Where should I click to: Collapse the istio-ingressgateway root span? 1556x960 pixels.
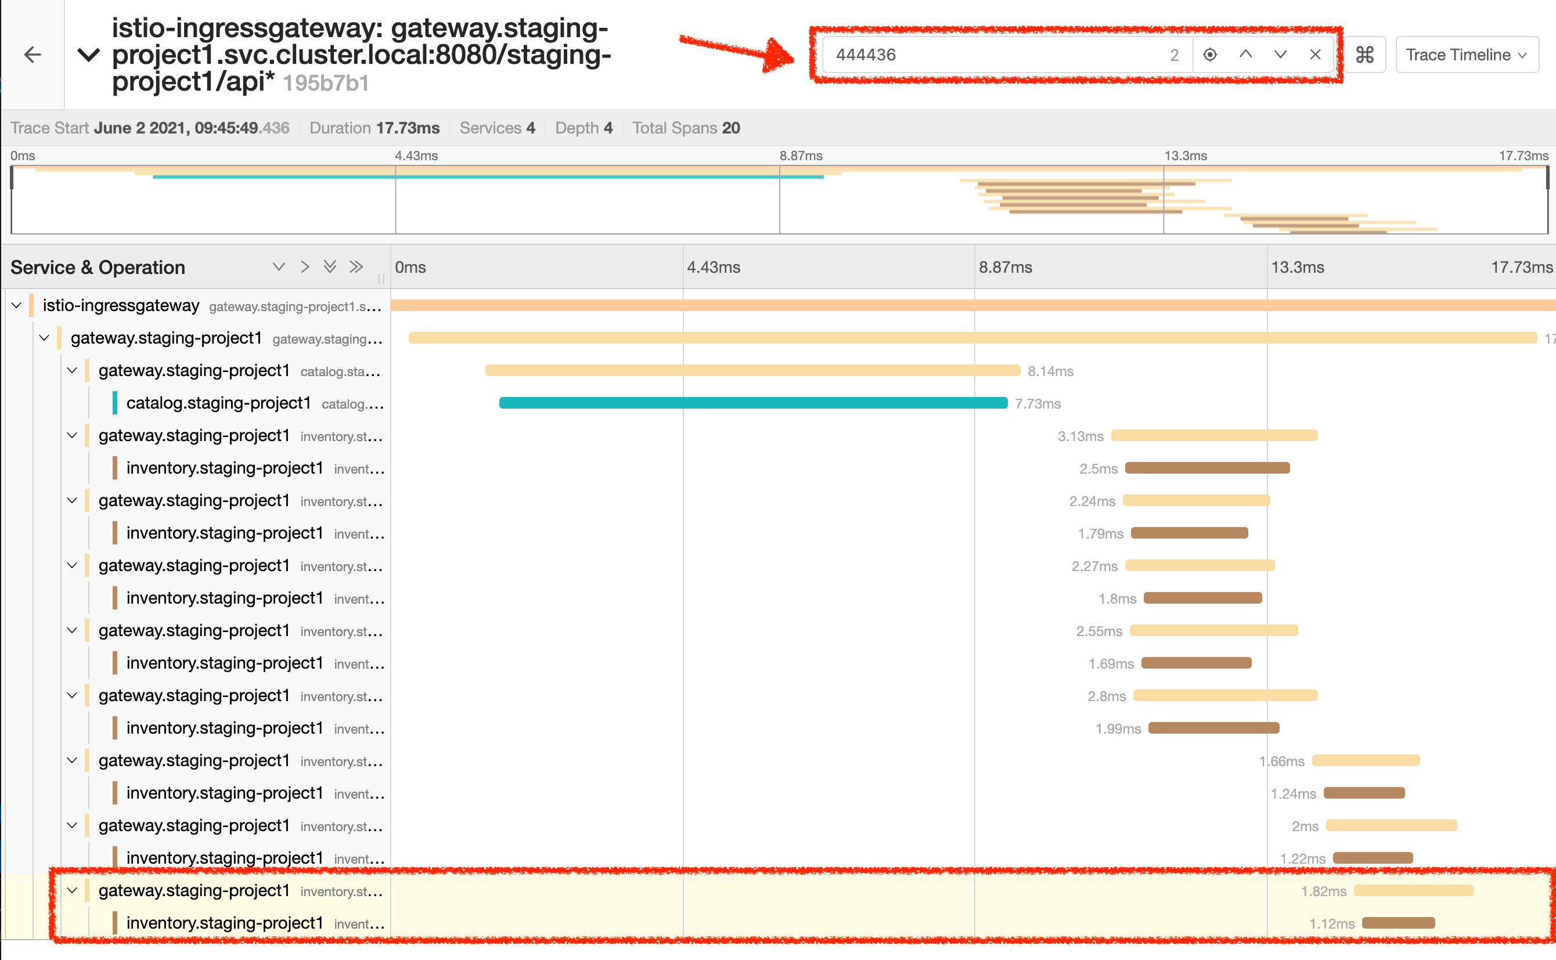[16, 305]
